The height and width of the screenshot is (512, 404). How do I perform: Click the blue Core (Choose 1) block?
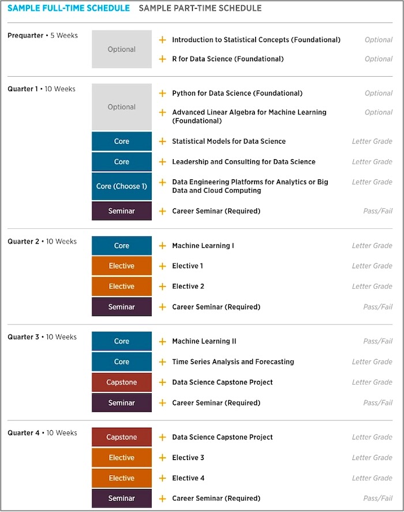tap(122, 186)
